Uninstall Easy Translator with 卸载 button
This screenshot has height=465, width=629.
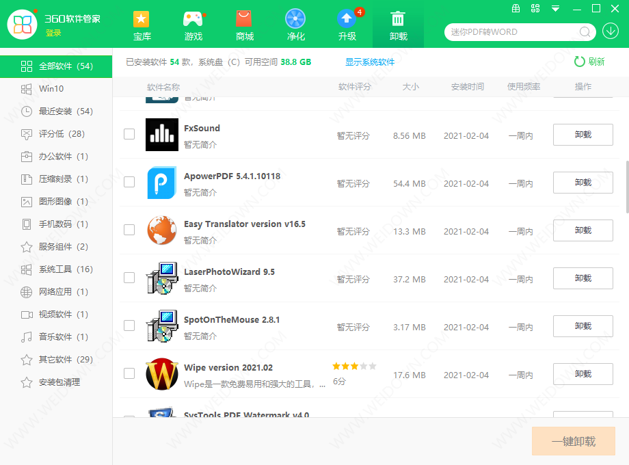pos(583,230)
